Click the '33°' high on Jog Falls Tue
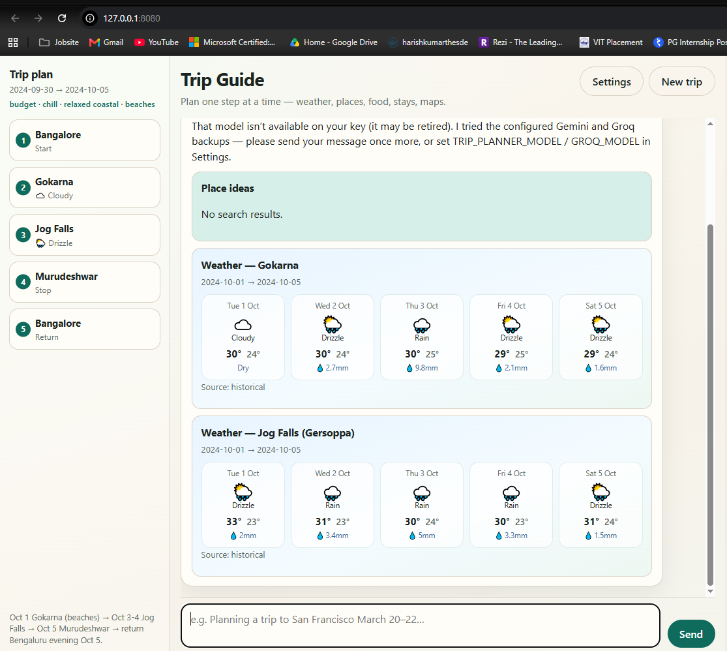727x651 pixels. [233, 522]
